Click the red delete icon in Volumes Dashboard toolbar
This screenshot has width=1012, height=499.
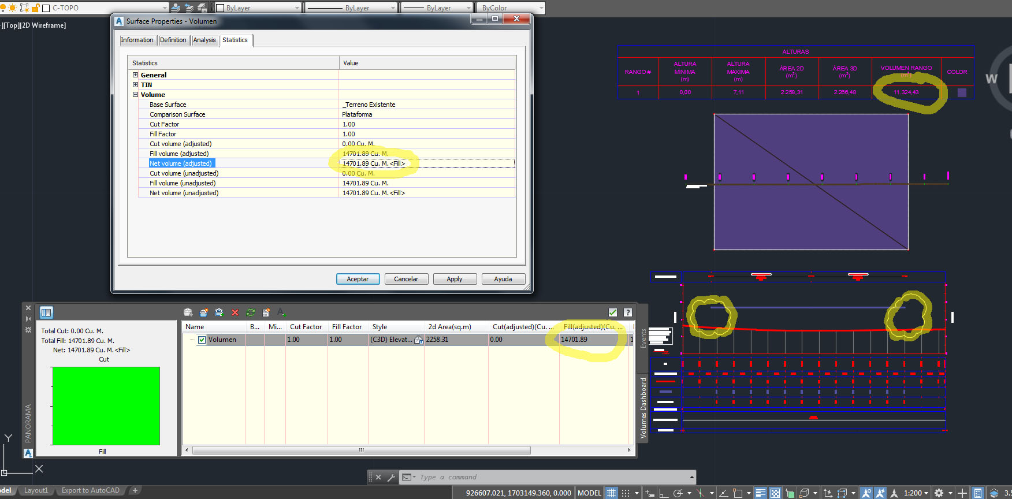(x=235, y=312)
